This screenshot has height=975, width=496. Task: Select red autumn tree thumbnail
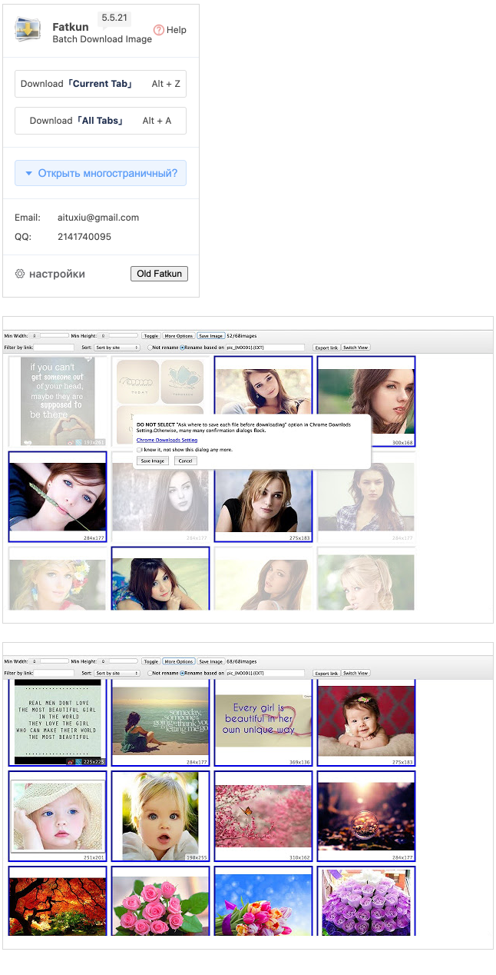[58, 901]
